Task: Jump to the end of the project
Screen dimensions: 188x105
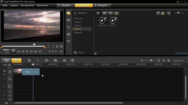Action: click(x=31, y=51)
